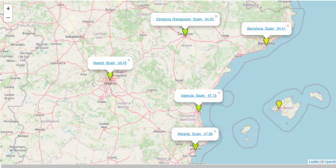Click the Yecla town label
Image resolution: width=336 pixels, height=168 pixels.
pos(179,144)
